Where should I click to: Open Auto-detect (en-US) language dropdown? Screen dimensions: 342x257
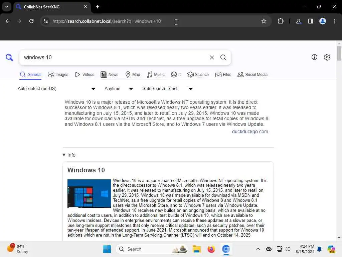(57, 88)
